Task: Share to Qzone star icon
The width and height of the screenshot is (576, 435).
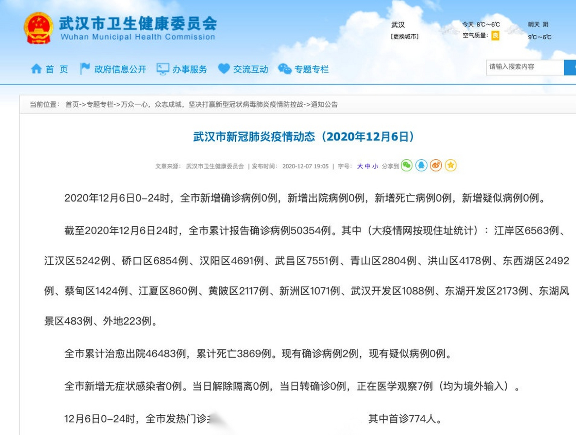Action: (x=451, y=166)
